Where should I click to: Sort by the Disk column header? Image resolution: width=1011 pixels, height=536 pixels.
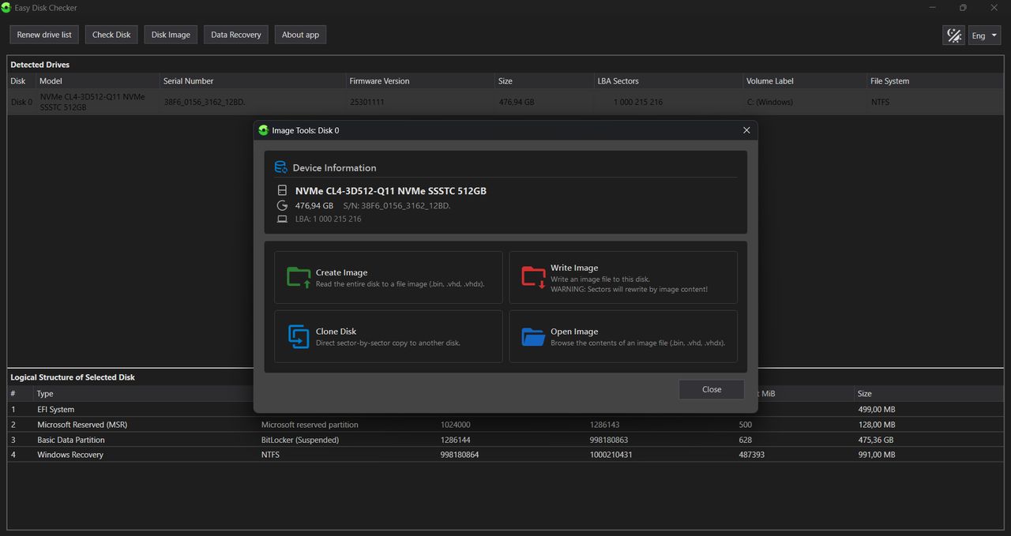[x=18, y=81]
